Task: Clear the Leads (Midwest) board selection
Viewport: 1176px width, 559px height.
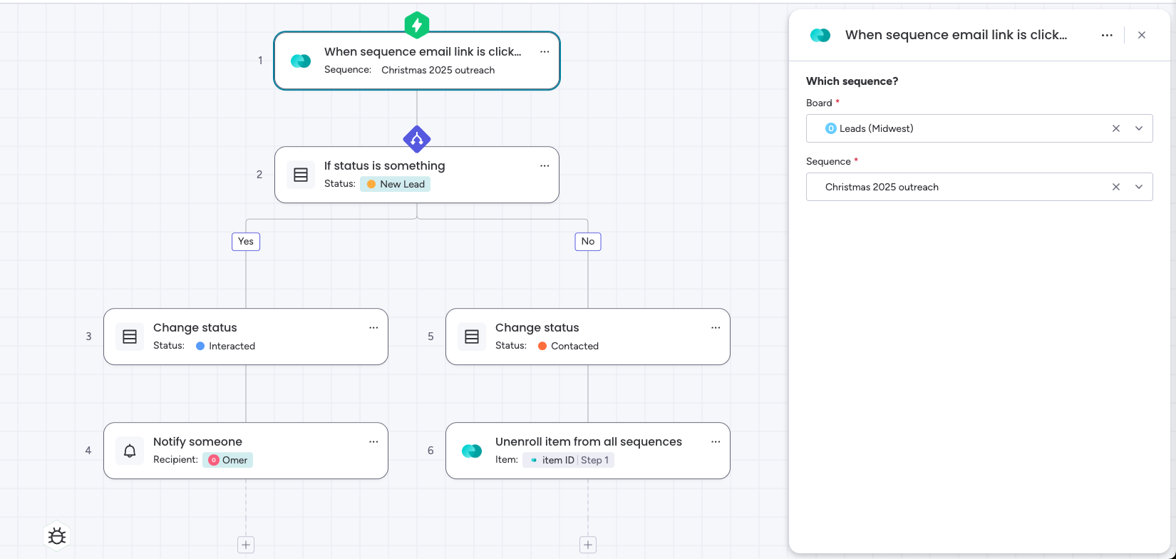Action: 1116,128
